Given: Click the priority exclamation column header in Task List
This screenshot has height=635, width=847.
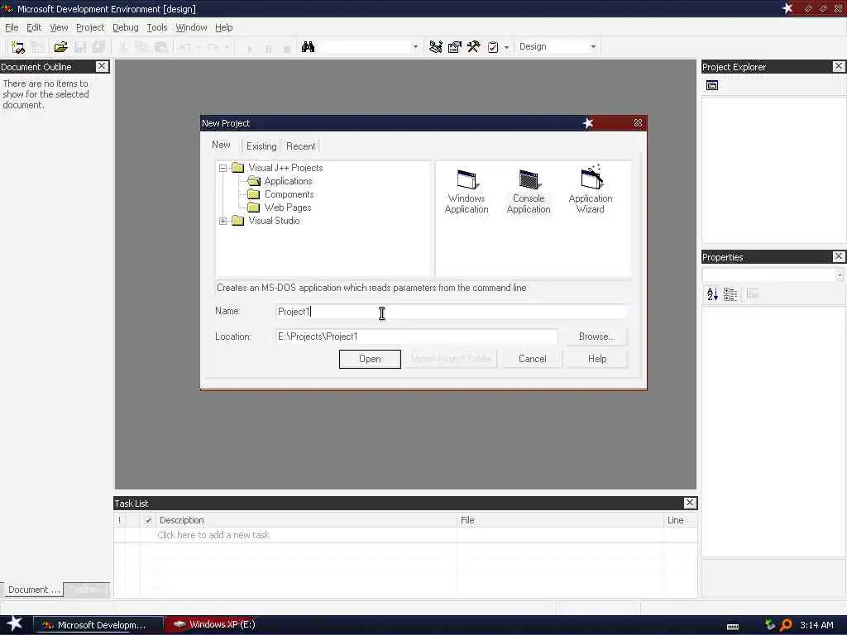Looking at the screenshot, I should (x=120, y=520).
